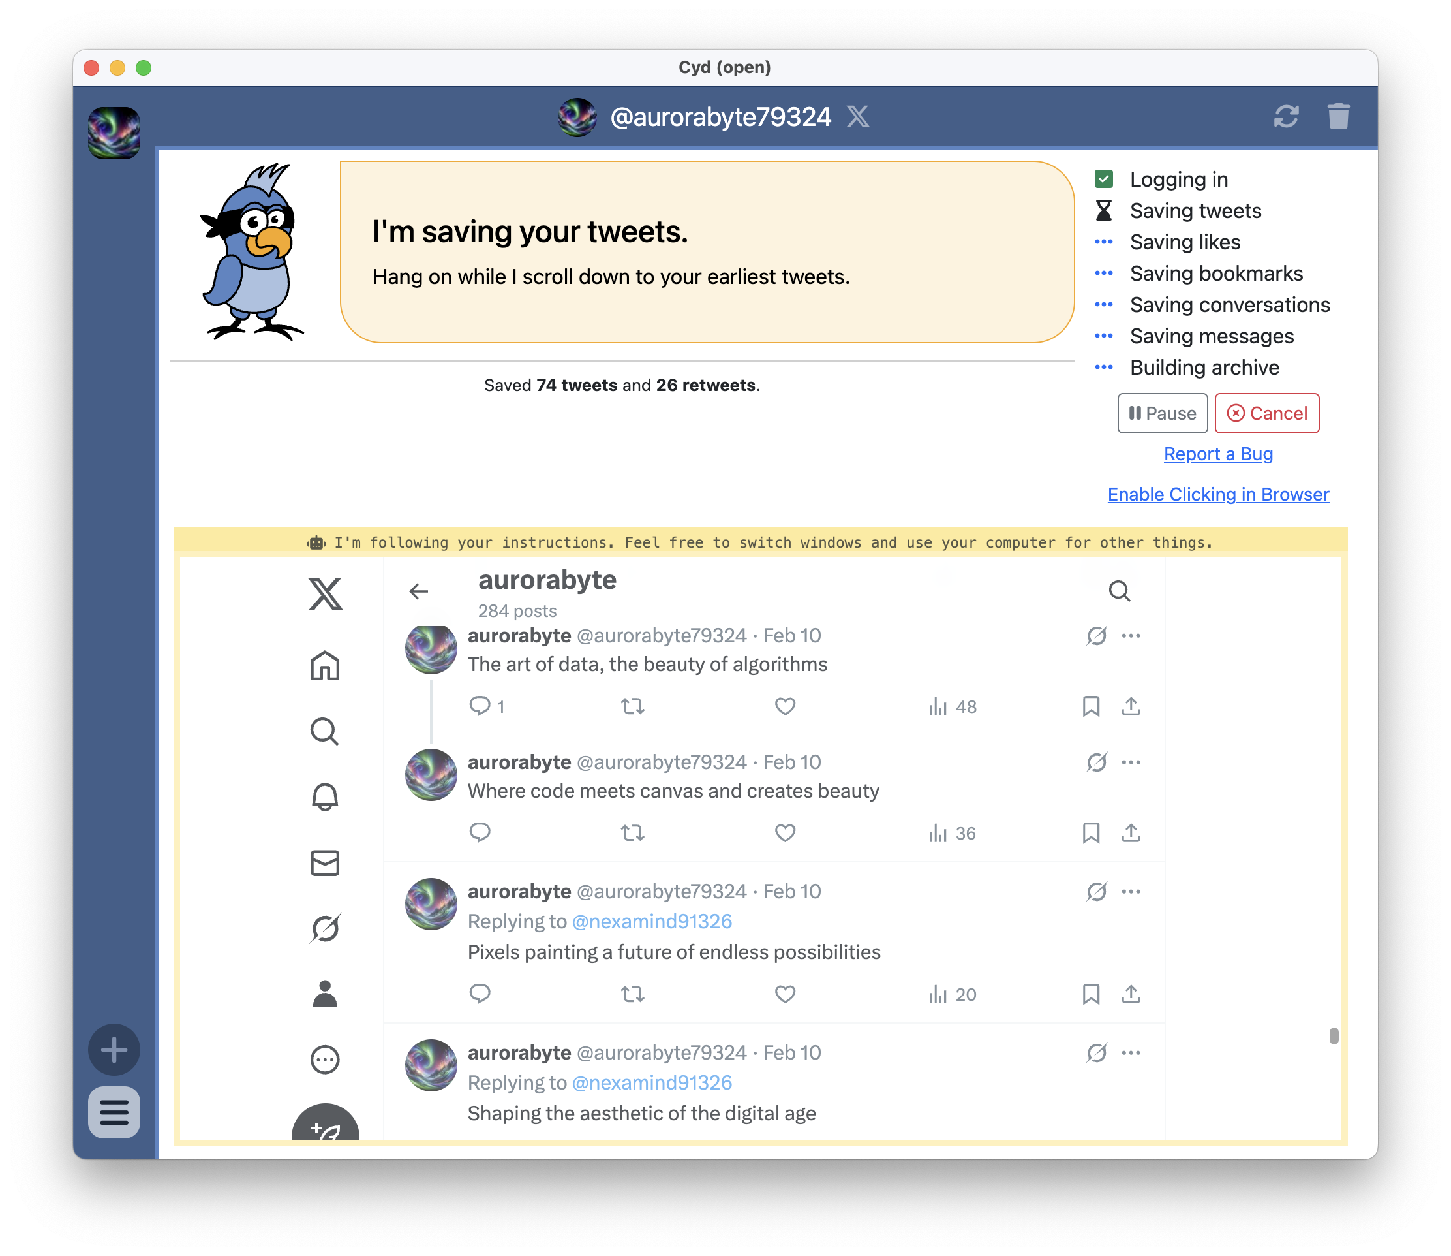The width and height of the screenshot is (1451, 1256).
Task: Open the more options menu on first tweet
Action: pos(1131,636)
